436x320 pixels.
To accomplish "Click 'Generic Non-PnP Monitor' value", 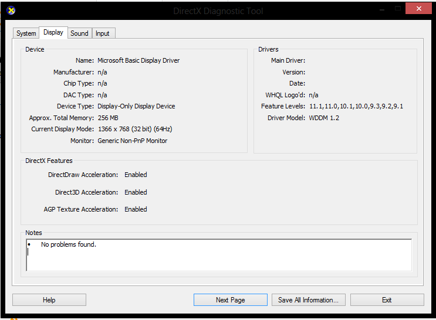I will (133, 141).
